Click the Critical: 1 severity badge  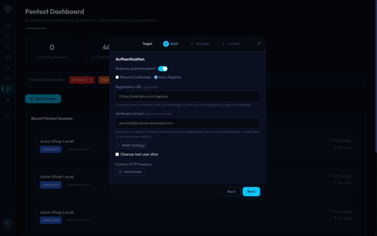click(x=82, y=80)
